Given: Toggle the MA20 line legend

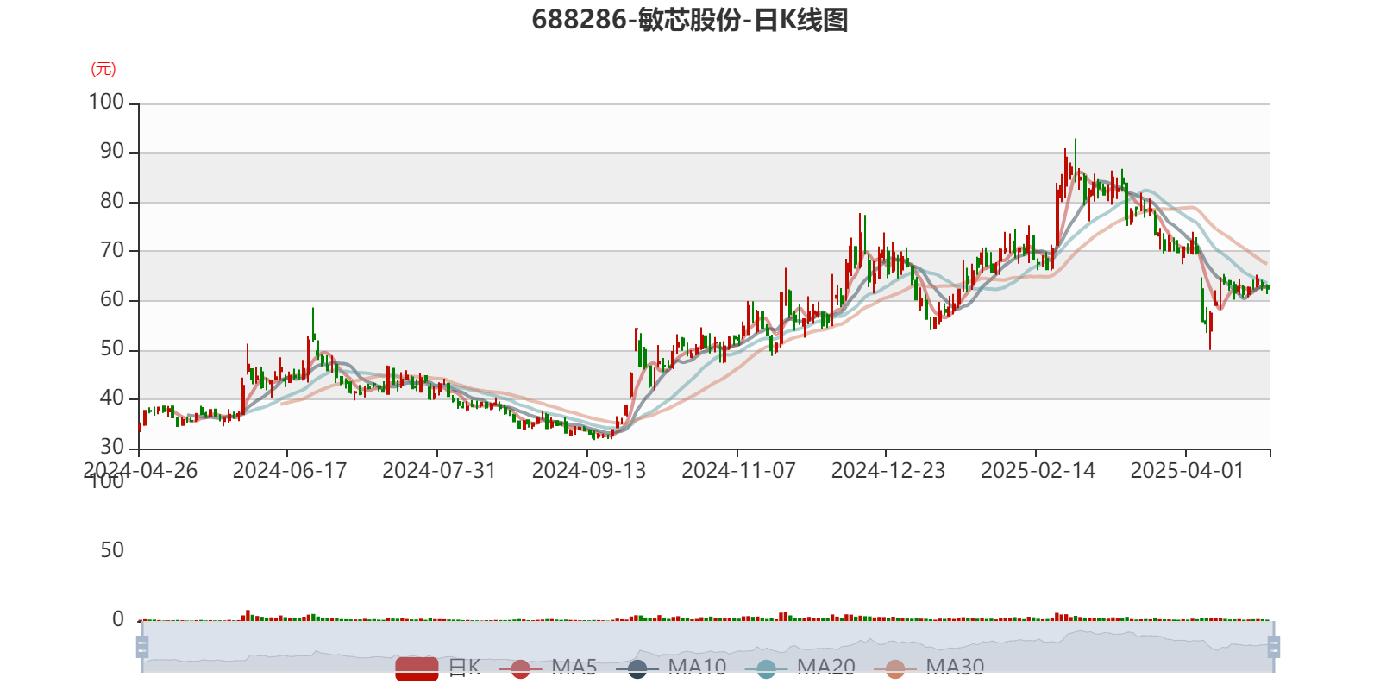Looking at the screenshot, I should [800, 668].
